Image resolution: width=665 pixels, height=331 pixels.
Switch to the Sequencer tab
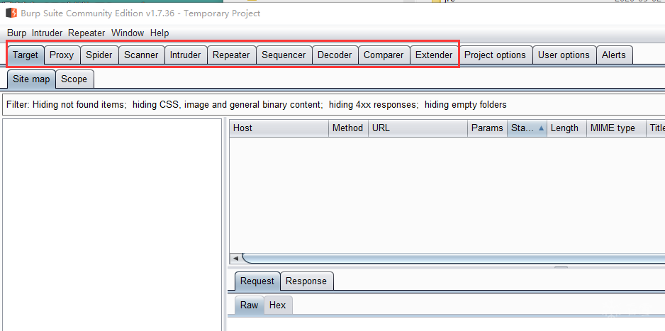pyautogui.click(x=284, y=55)
